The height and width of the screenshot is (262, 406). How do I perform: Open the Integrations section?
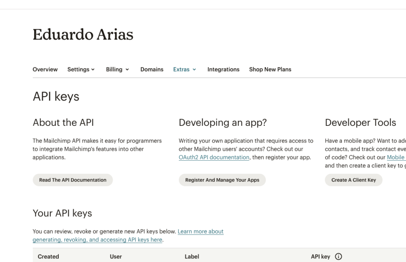(x=223, y=69)
